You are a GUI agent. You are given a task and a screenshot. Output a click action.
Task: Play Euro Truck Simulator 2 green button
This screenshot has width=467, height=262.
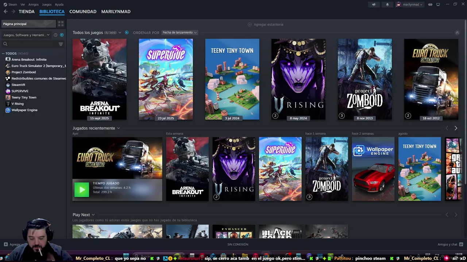pyautogui.click(x=82, y=190)
